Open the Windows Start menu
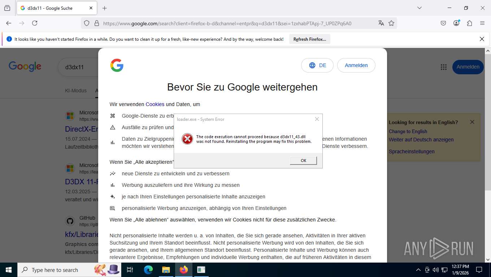Viewport: 491px width, 277px height. pyautogui.click(x=8, y=270)
